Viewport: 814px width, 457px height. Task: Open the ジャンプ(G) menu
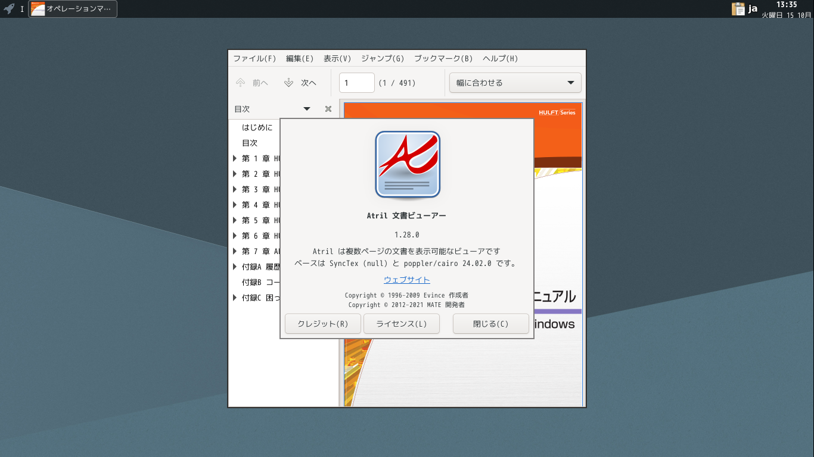(x=383, y=58)
